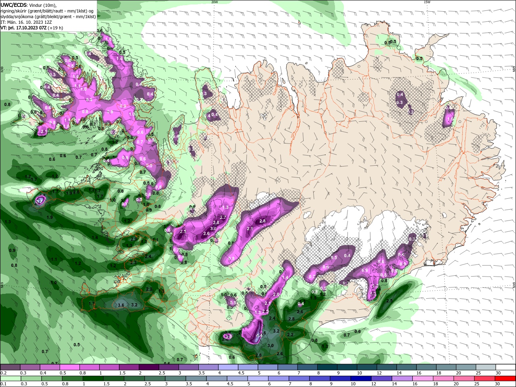Click the pink 16 swatch in lower legend
Image resolution: width=516 pixels, height=387 pixels.
pyautogui.click(x=423, y=379)
